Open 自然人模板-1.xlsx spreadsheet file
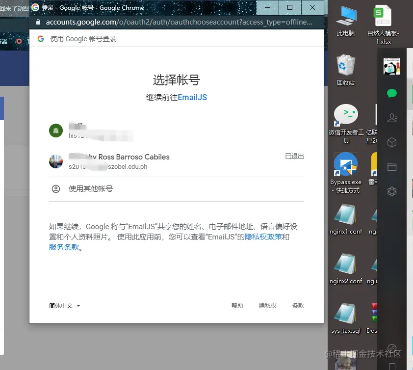The image size is (413, 370). pyautogui.click(x=383, y=25)
